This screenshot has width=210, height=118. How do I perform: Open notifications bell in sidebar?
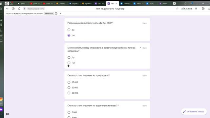coord(1,9)
